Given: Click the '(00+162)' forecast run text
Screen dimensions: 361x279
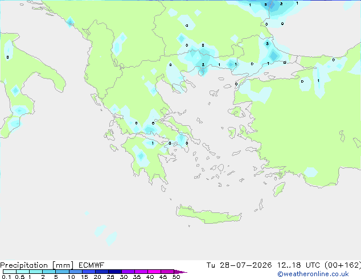Looking at the screenshot, I should pos(343,265).
